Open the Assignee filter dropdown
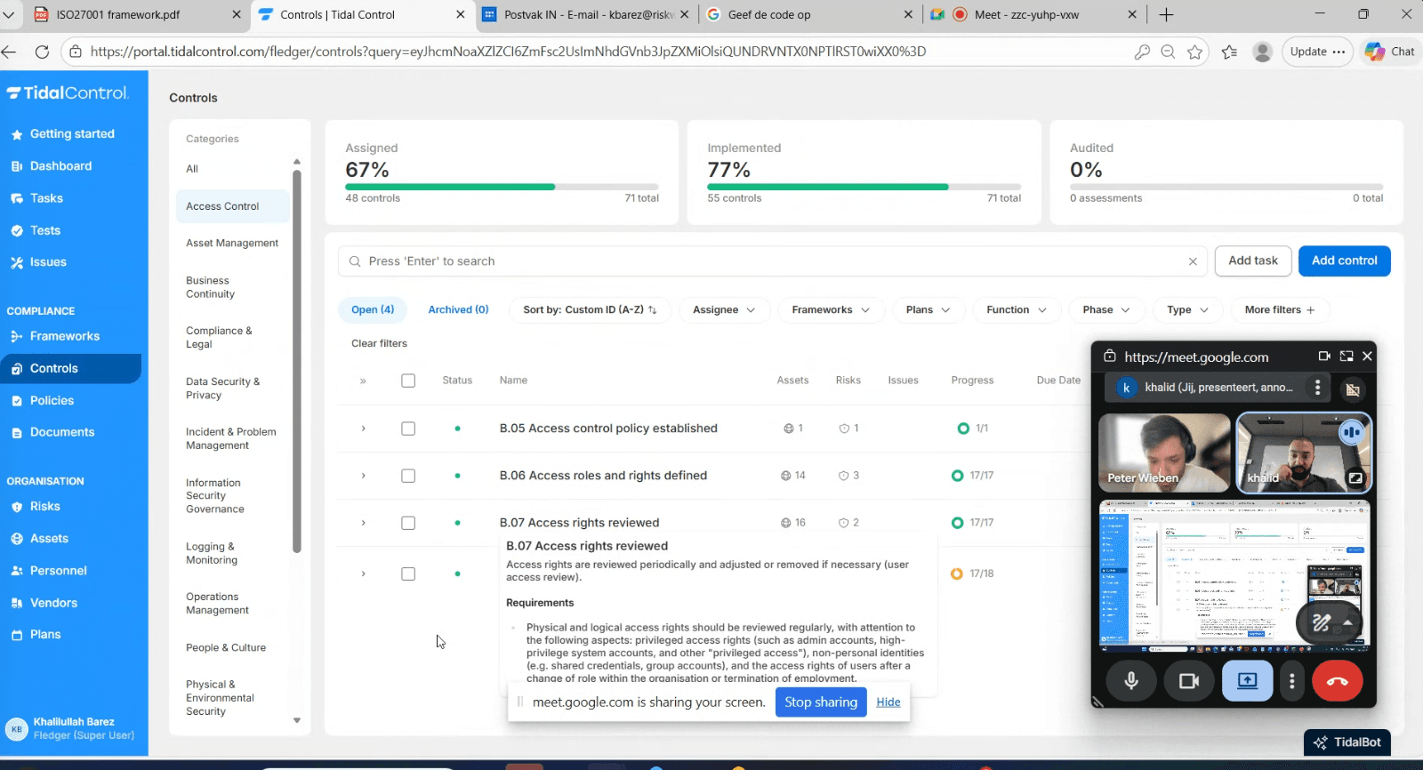 point(723,309)
